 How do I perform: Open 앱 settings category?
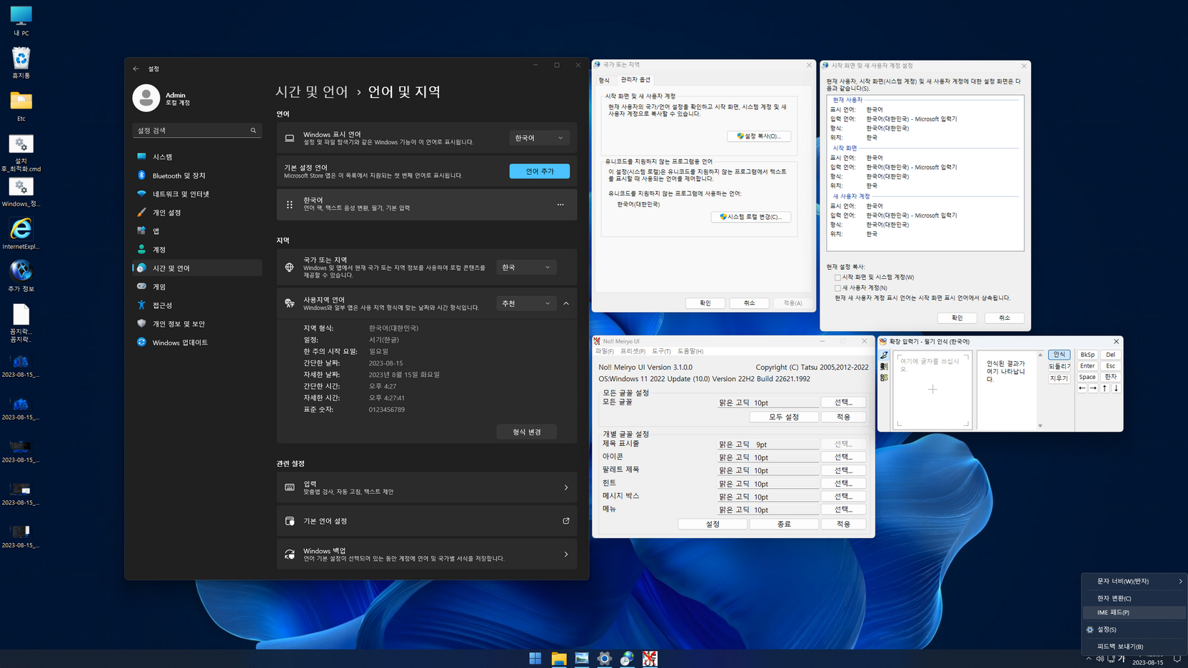197,231
